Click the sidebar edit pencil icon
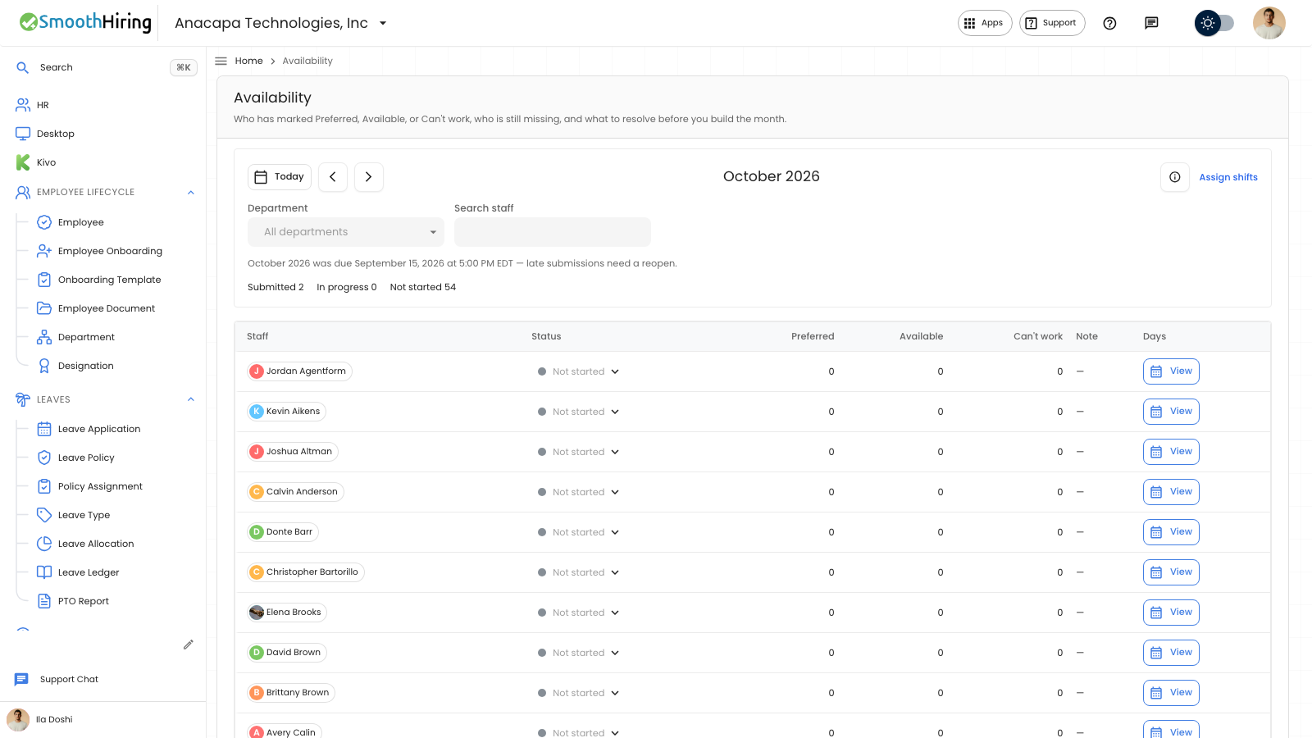Screen dimensions: 1312x738 point(189,645)
